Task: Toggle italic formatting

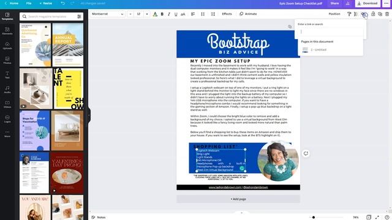Action: (169, 14)
